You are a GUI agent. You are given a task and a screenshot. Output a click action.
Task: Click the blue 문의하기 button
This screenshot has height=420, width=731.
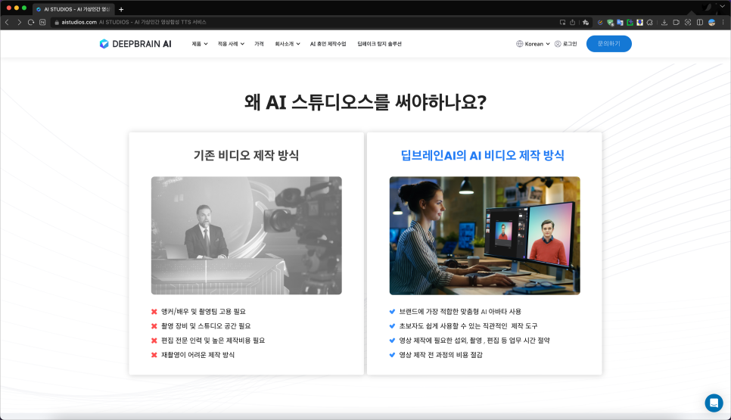pyautogui.click(x=609, y=44)
